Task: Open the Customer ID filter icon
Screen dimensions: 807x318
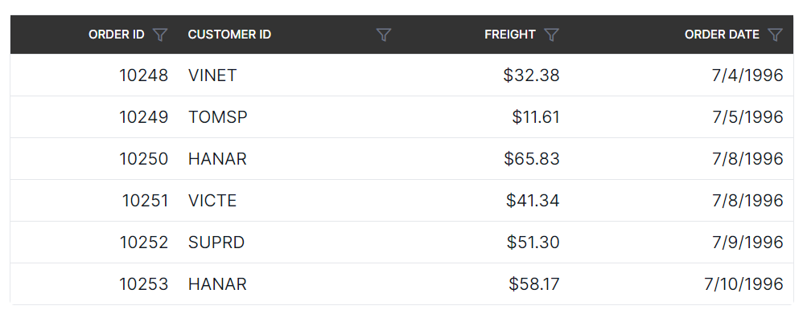Action: point(384,35)
